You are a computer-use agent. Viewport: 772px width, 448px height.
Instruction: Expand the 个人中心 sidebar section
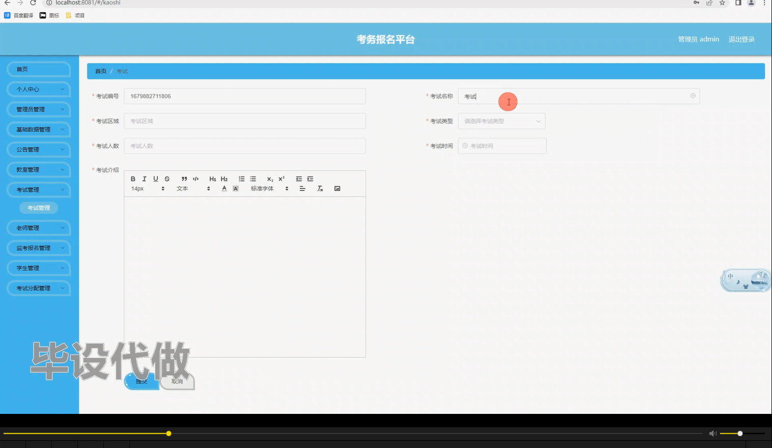click(38, 89)
